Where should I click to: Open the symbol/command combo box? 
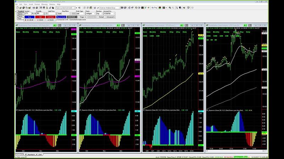point(66,8)
